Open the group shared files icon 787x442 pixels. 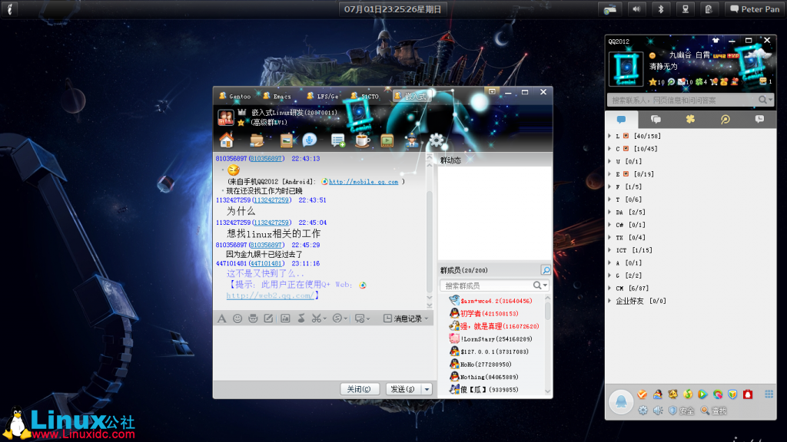click(257, 141)
